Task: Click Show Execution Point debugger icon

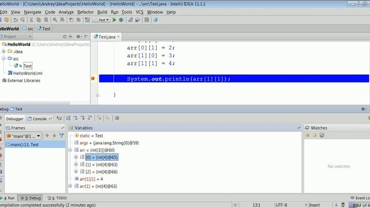Action: pos(59,118)
